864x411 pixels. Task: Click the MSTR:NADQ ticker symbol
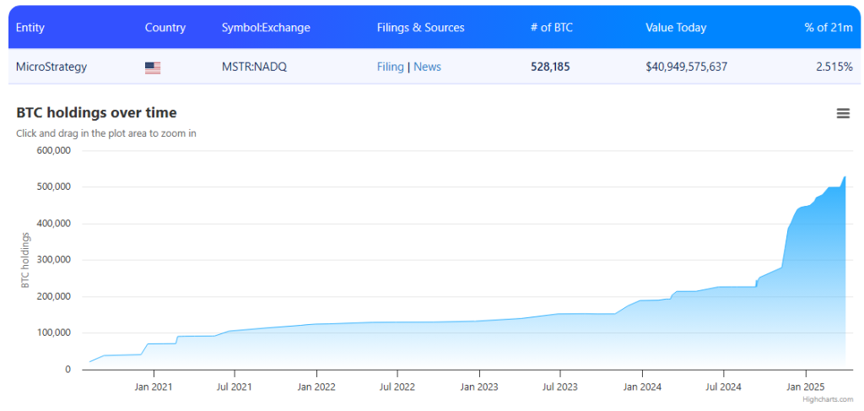point(254,67)
